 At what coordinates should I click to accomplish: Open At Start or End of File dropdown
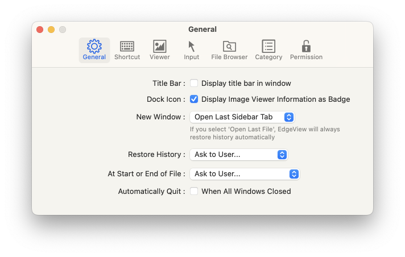click(x=245, y=174)
